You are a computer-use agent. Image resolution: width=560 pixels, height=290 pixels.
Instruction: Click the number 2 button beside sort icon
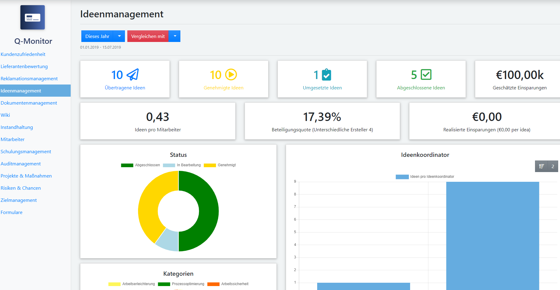coord(553,166)
